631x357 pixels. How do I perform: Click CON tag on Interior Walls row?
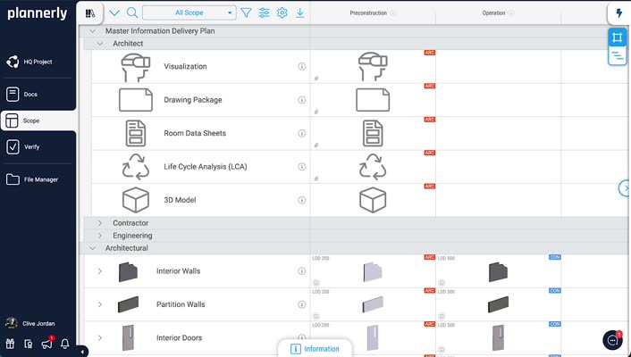coord(554,257)
